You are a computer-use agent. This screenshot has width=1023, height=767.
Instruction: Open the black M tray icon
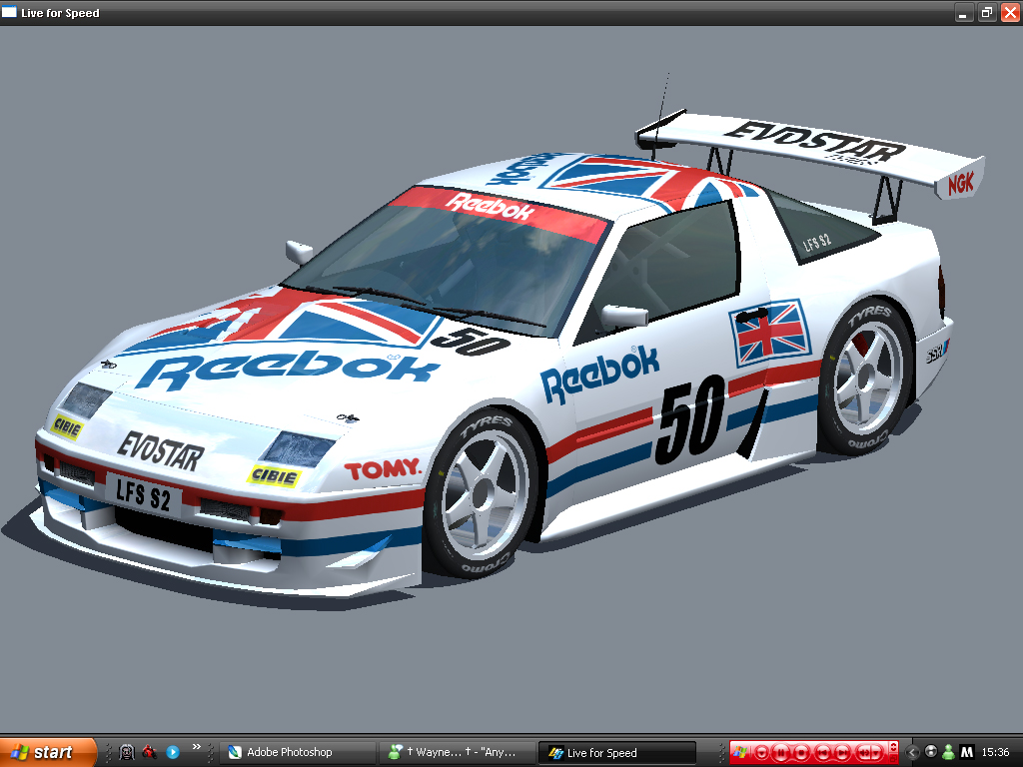967,752
